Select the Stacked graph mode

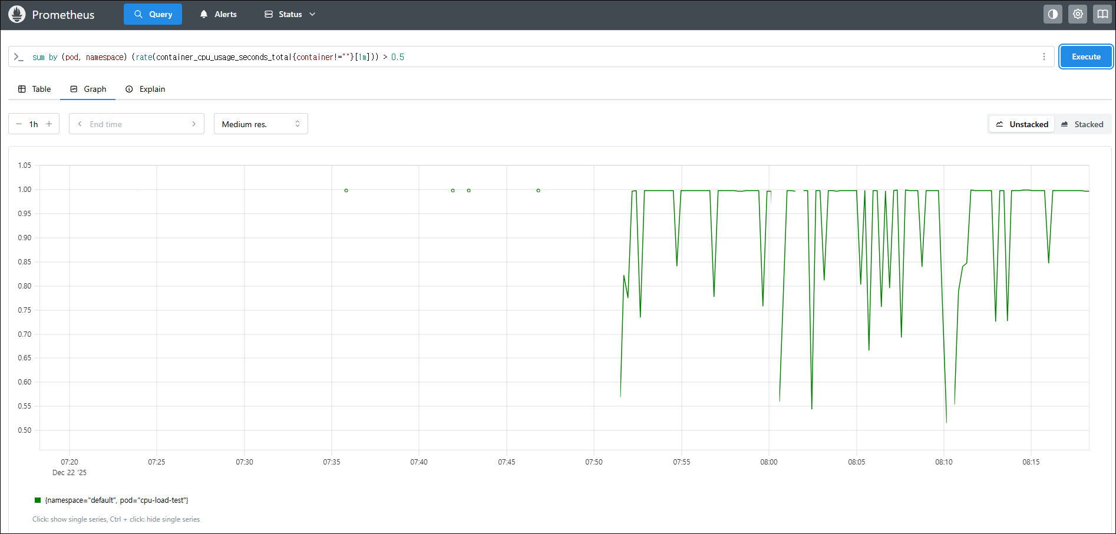(x=1082, y=124)
